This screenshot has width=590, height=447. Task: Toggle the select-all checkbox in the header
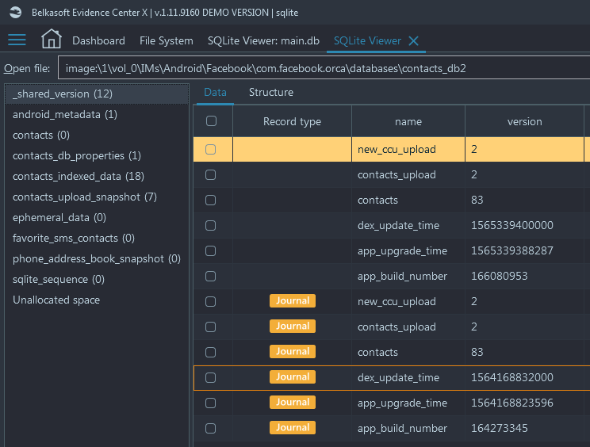click(211, 121)
